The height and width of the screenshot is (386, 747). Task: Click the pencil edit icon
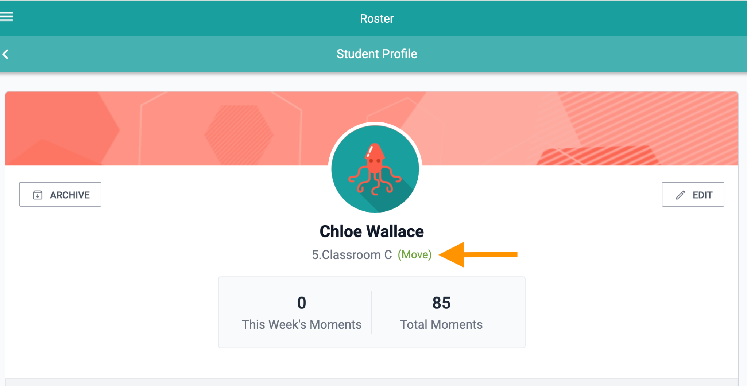tap(680, 195)
